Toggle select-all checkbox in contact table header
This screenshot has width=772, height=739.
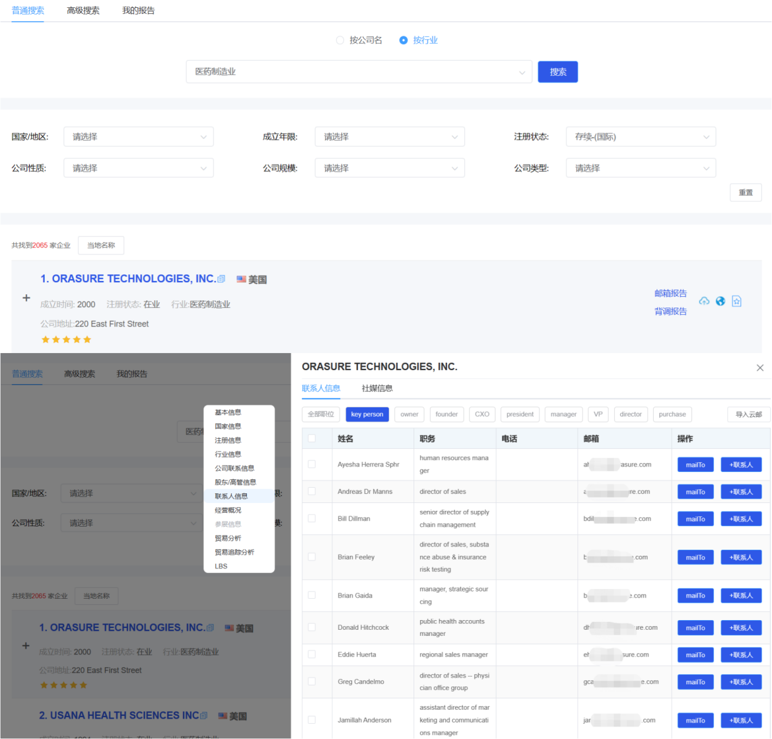[x=312, y=438]
